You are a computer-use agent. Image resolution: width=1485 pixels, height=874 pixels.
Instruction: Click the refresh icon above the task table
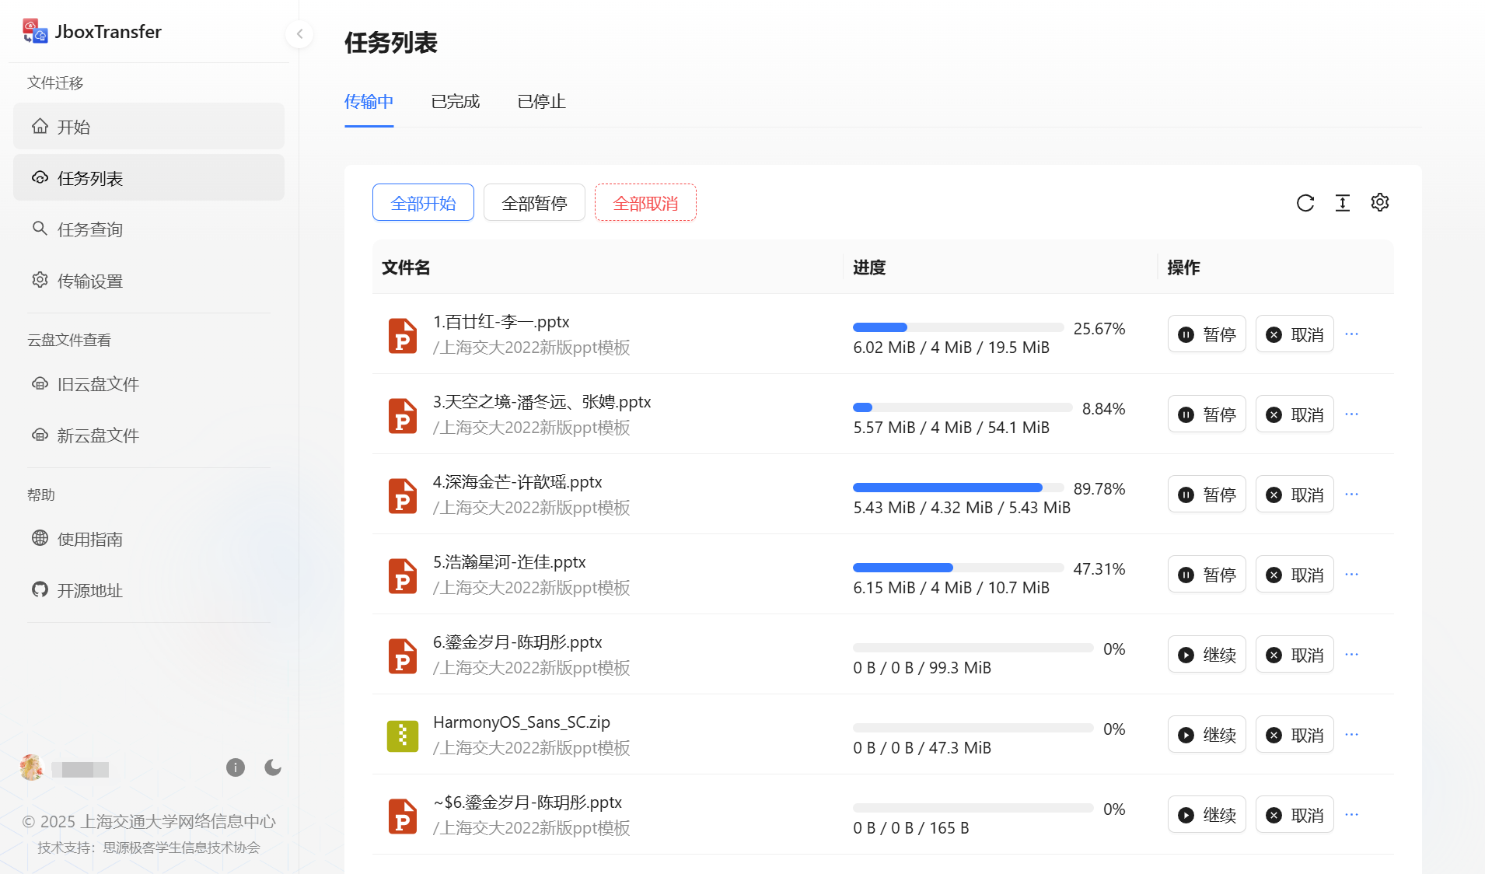click(1305, 203)
